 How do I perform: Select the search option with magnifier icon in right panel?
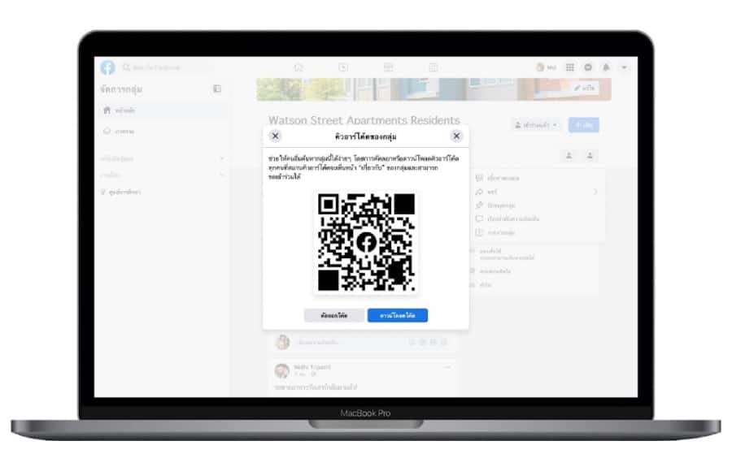(x=486, y=192)
